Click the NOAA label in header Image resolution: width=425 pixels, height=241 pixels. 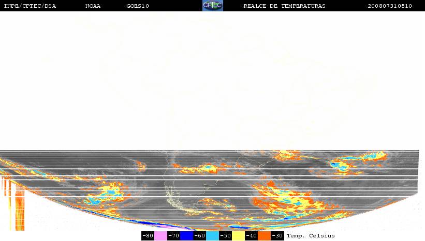coord(93,6)
